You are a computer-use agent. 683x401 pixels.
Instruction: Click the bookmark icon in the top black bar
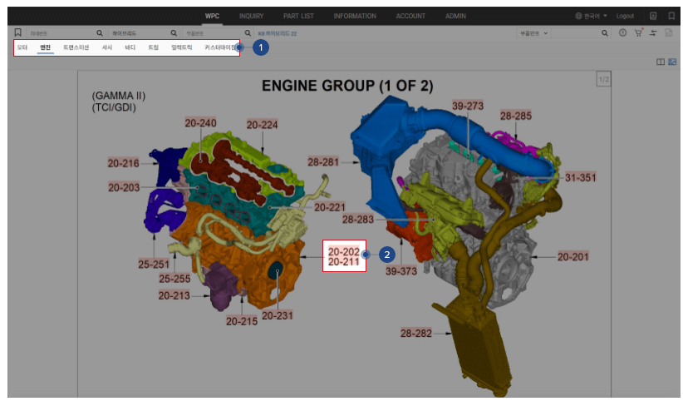click(671, 16)
